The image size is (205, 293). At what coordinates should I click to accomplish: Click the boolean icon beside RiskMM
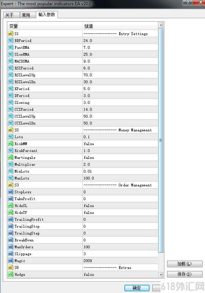10,144
